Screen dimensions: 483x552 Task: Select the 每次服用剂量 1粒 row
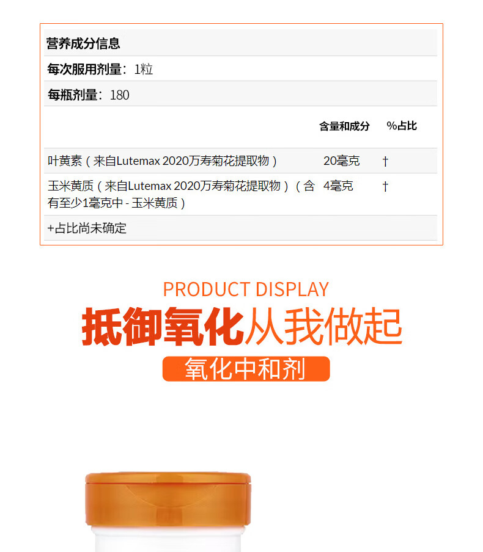(240, 69)
